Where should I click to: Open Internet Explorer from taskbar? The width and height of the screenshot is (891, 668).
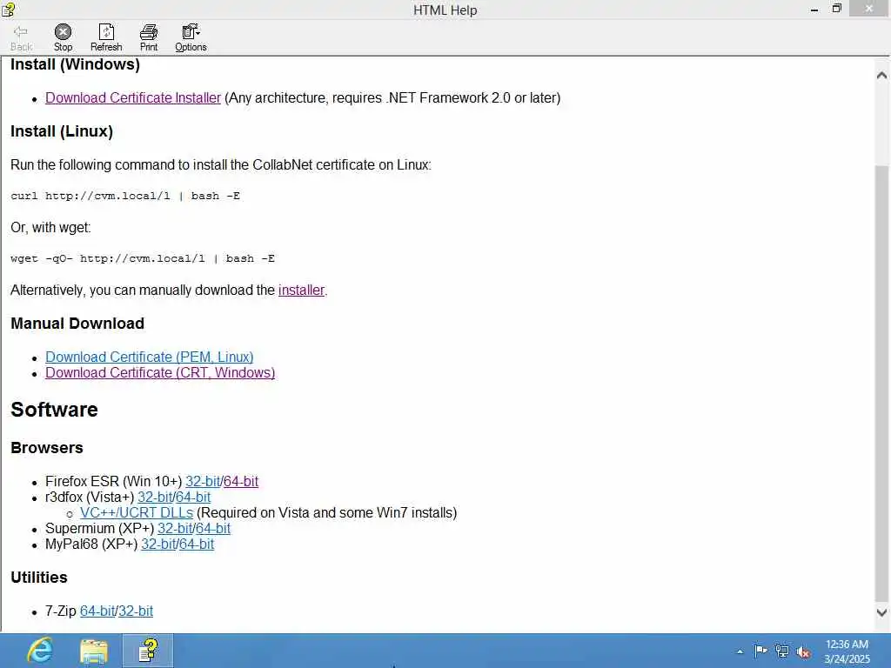(40, 651)
